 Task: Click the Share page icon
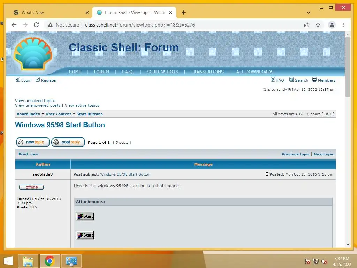[x=307, y=25]
